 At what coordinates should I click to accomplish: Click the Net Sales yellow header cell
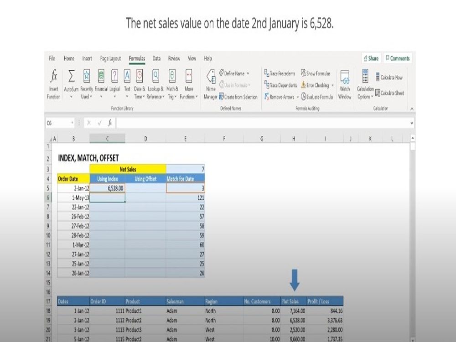128,169
